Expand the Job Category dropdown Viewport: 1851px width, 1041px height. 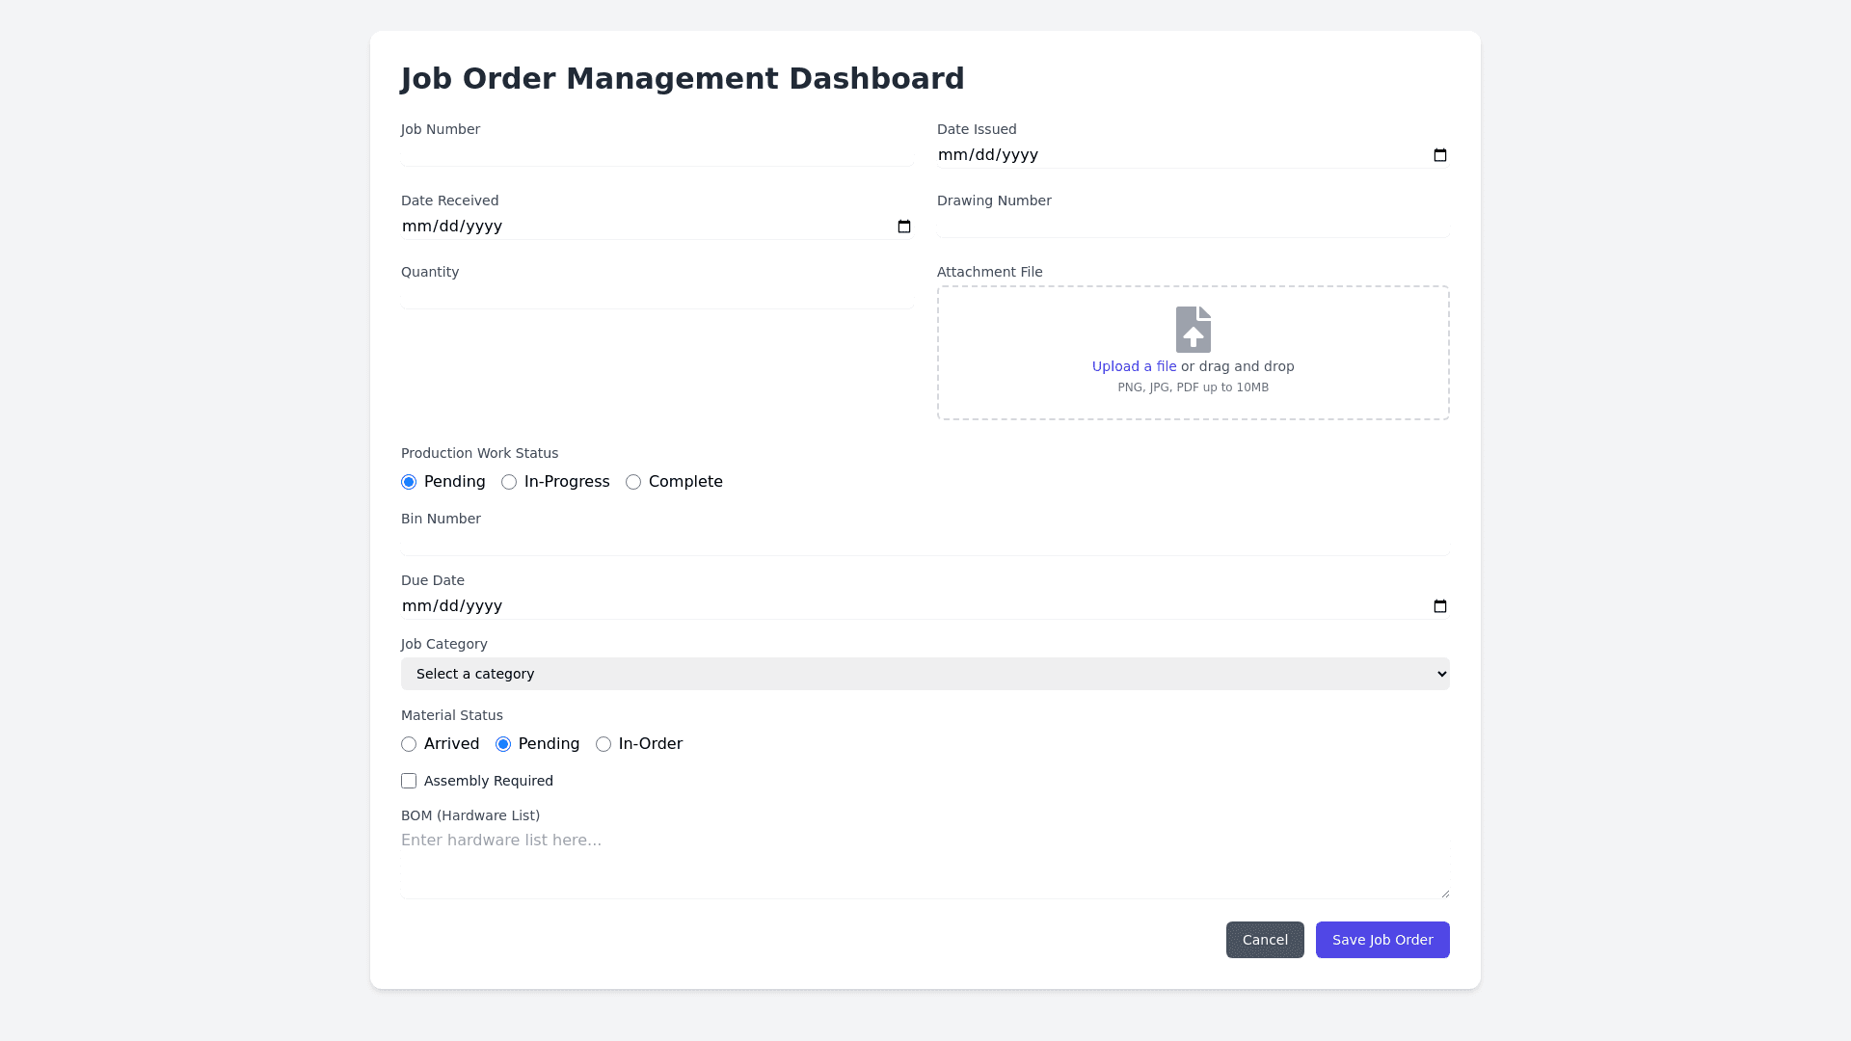(x=925, y=674)
